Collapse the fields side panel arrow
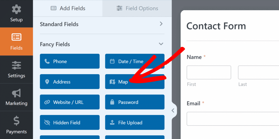This screenshot has width=279, height=139. [173, 110]
